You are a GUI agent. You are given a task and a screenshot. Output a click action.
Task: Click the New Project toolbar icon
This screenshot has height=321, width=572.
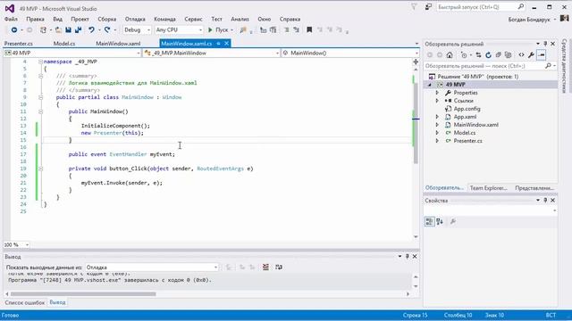pos(44,29)
